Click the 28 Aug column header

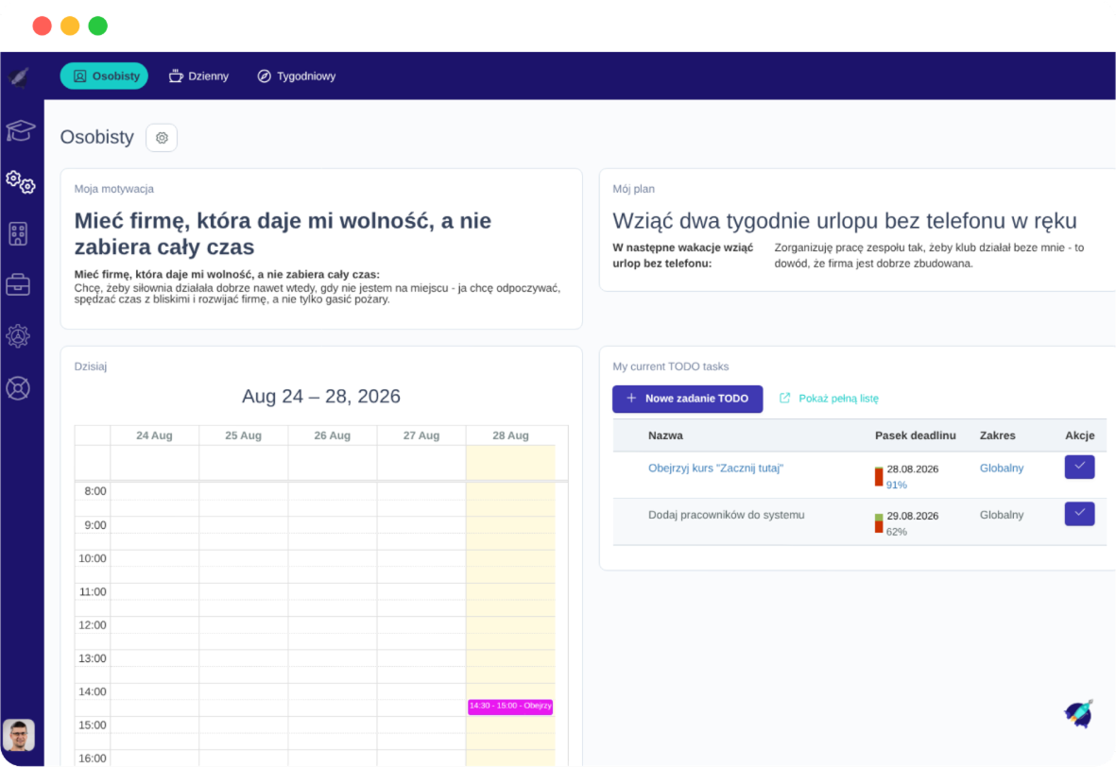[510, 435]
